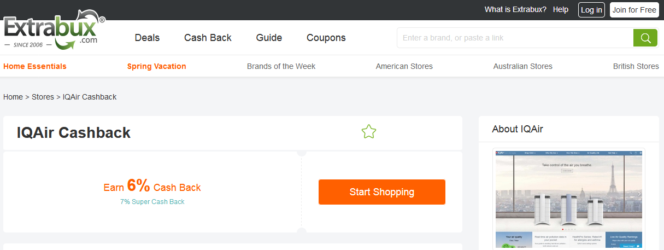
Task: Open the IQAir website preview thumbnail
Action: pyautogui.click(x=568, y=199)
